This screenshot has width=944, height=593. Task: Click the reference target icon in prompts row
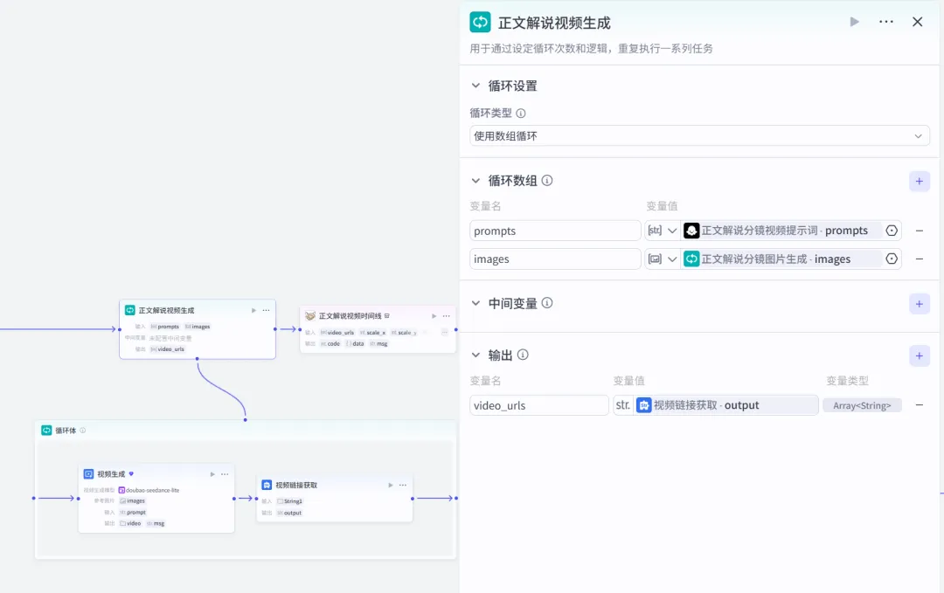coord(892,231)
